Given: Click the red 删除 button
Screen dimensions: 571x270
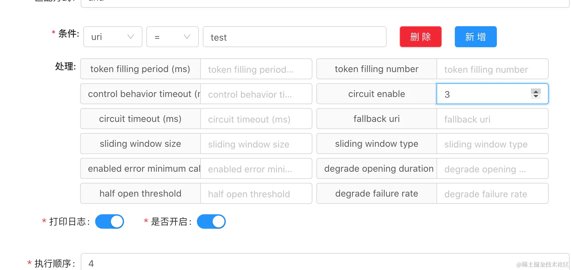Looking at the screenshot, I should 420,37.
